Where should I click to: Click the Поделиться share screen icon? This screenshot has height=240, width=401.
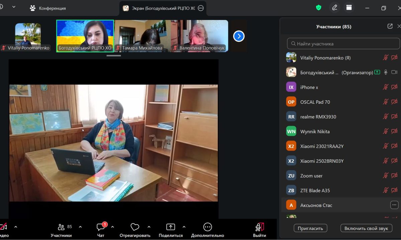pyautogui.click(x=170, y=227)
